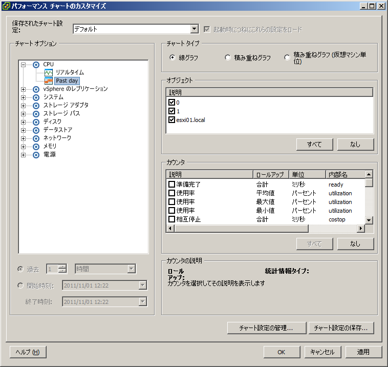
Task: Collapse the CPU tree node
Action: (24, 65)
